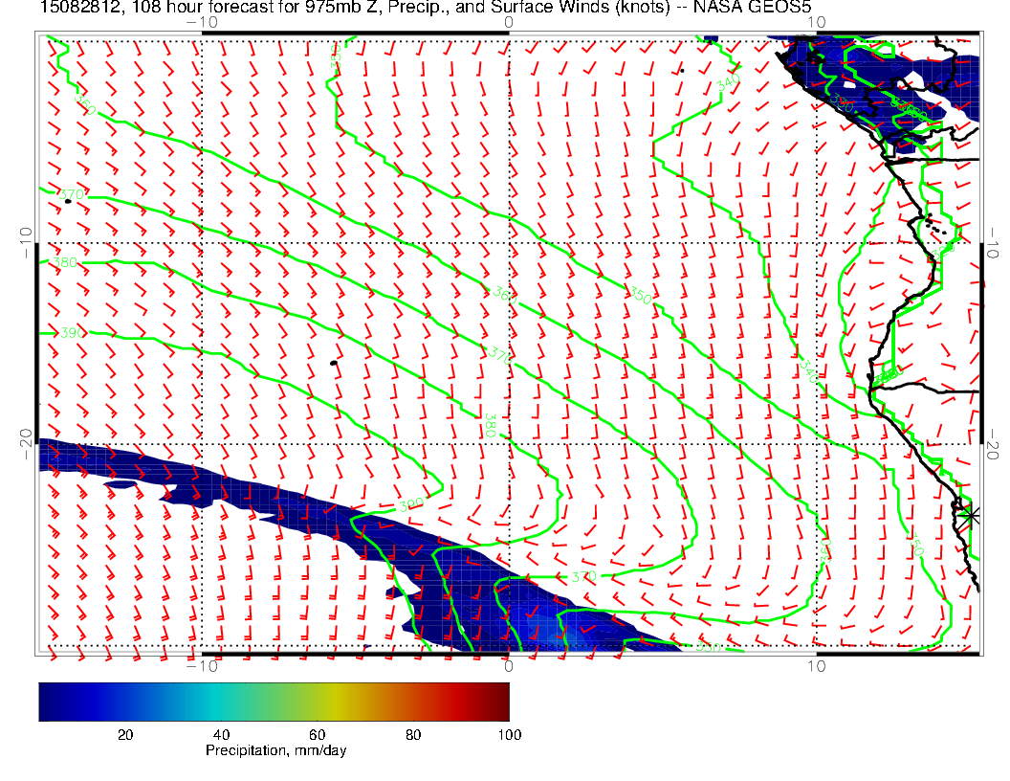Click the dark blue end of the colorbar
The image size is (1010, 781).
click(x=46, y=702)
